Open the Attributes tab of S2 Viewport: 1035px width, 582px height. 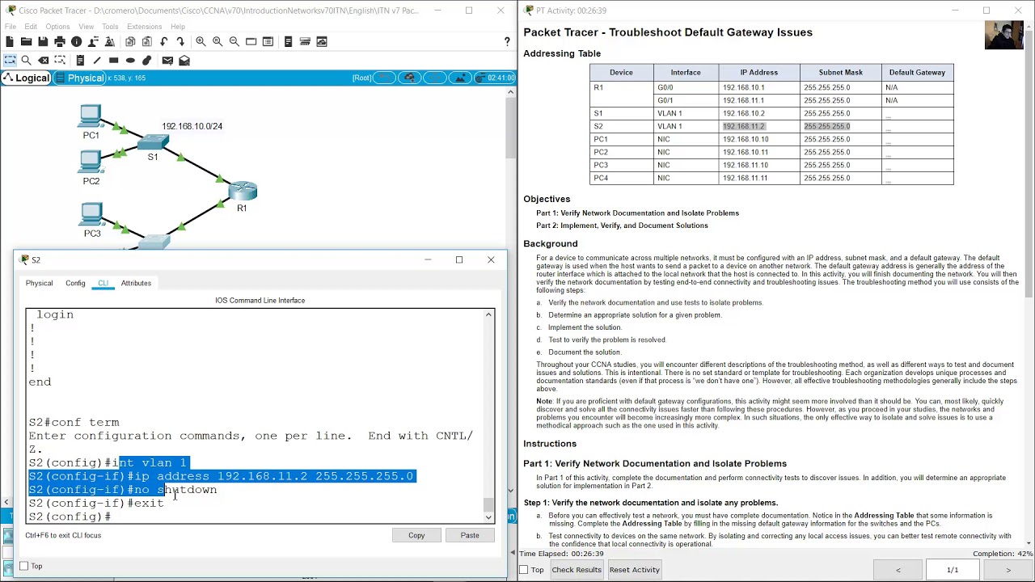point(136,283)
